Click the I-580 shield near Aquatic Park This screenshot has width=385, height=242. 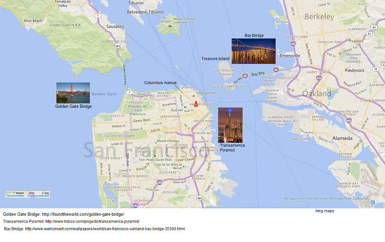pos(293,44)
